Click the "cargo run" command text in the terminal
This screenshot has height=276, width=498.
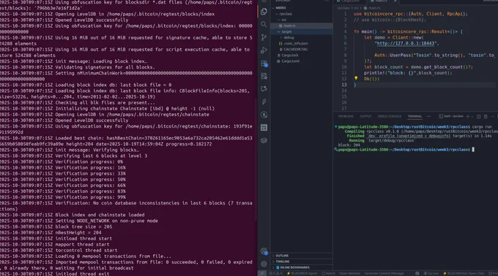click(482, 127)
